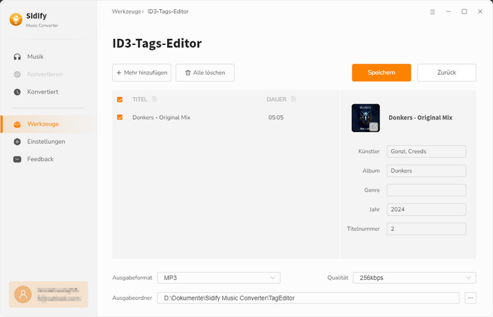
Task: Close the Sidify window
Action: [x=480, y=12]
